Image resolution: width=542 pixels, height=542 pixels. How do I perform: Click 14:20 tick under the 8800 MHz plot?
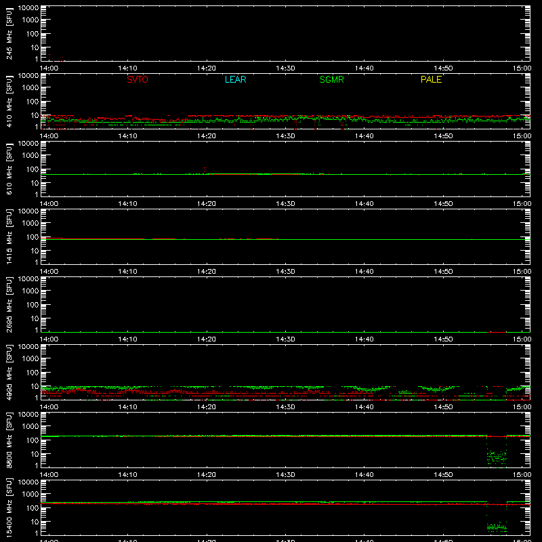[207, 475]
